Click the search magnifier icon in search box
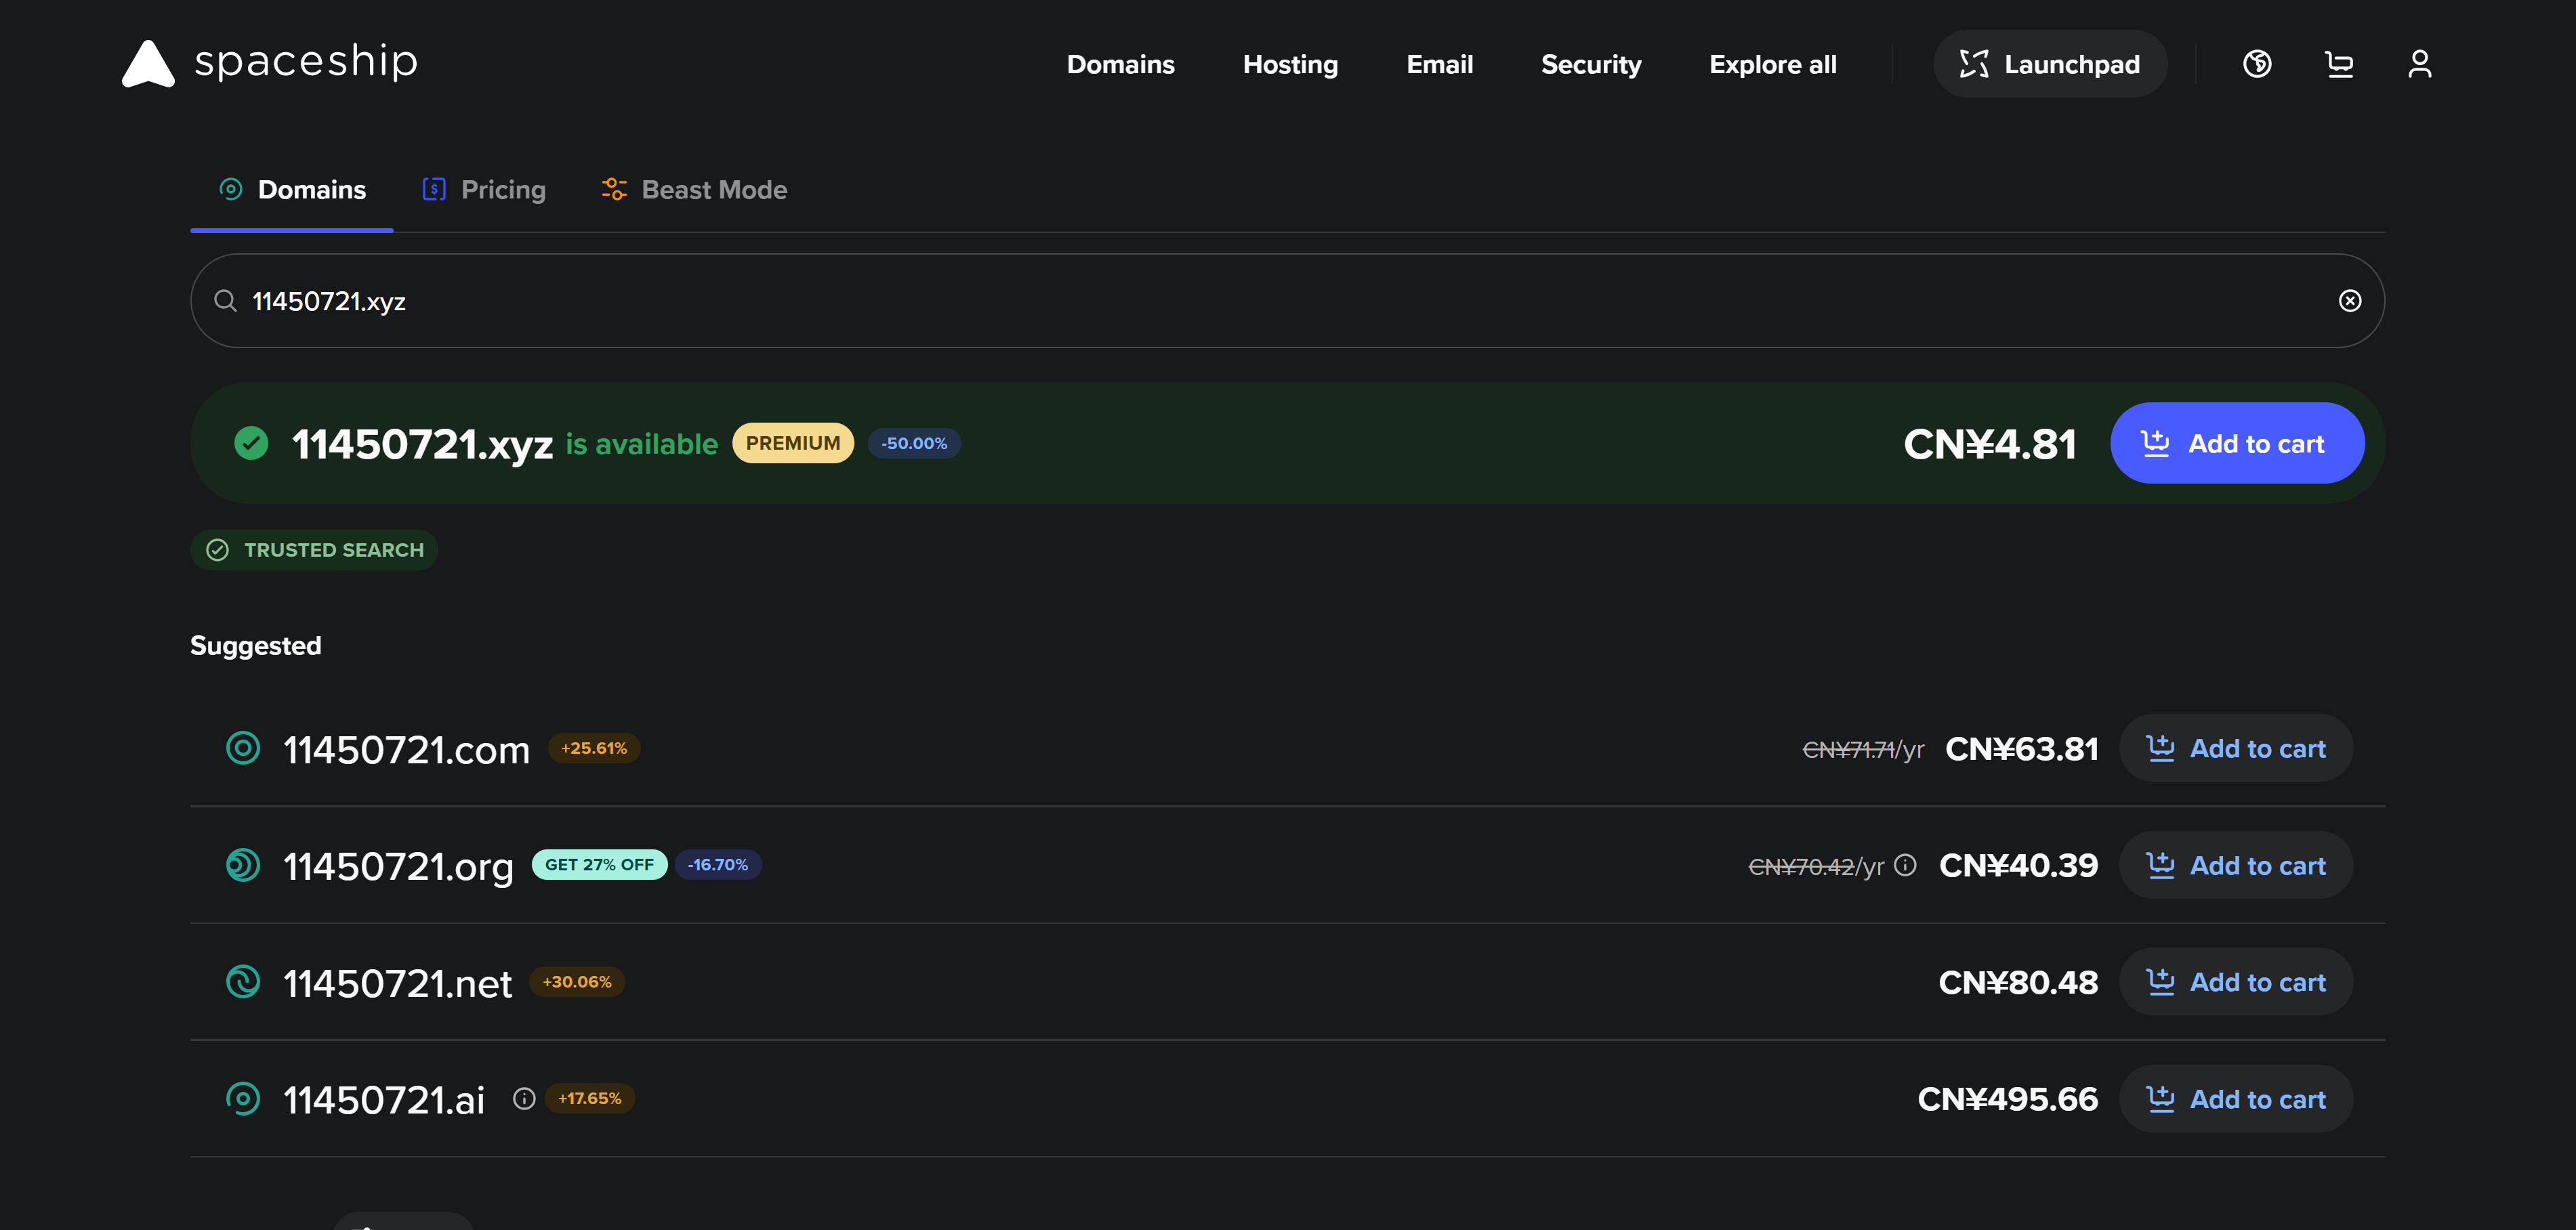 click(x=225, y=301)
